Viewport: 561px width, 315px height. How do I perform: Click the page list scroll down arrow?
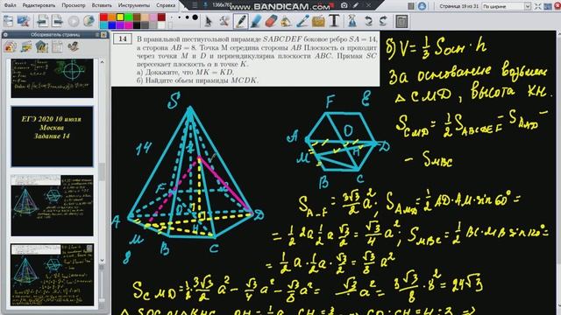102,260
